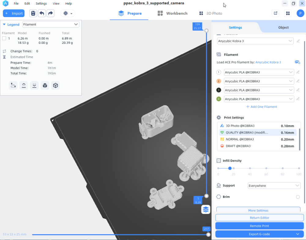Edit the Anycubic Kobra 3 machine preset
This screenshot has height=240, width=306.
click(298, 41)
